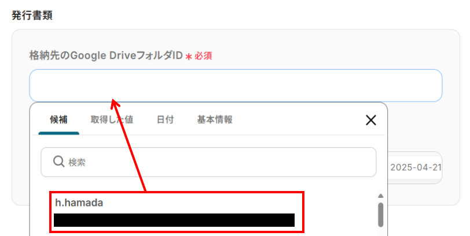Screen dimensions: 470x236
Task: Click the red 必須 required text
Action: click(203, 56)
